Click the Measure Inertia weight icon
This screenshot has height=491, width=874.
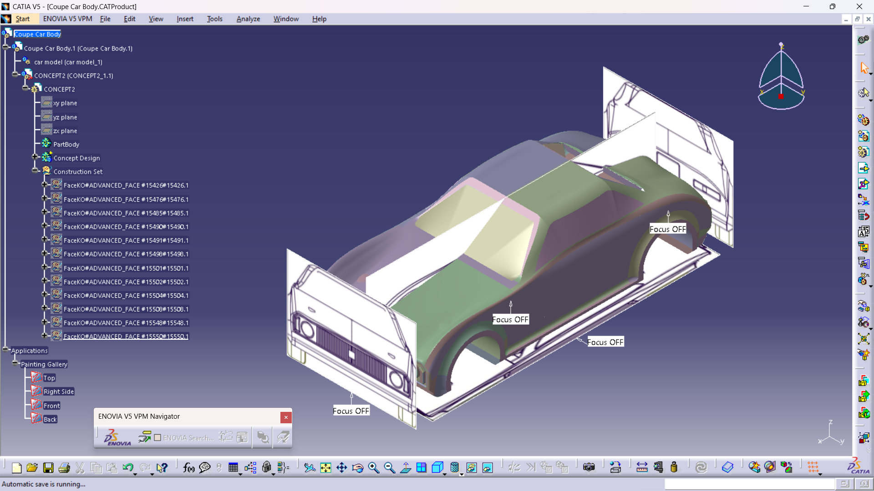(x=674, y=467)
